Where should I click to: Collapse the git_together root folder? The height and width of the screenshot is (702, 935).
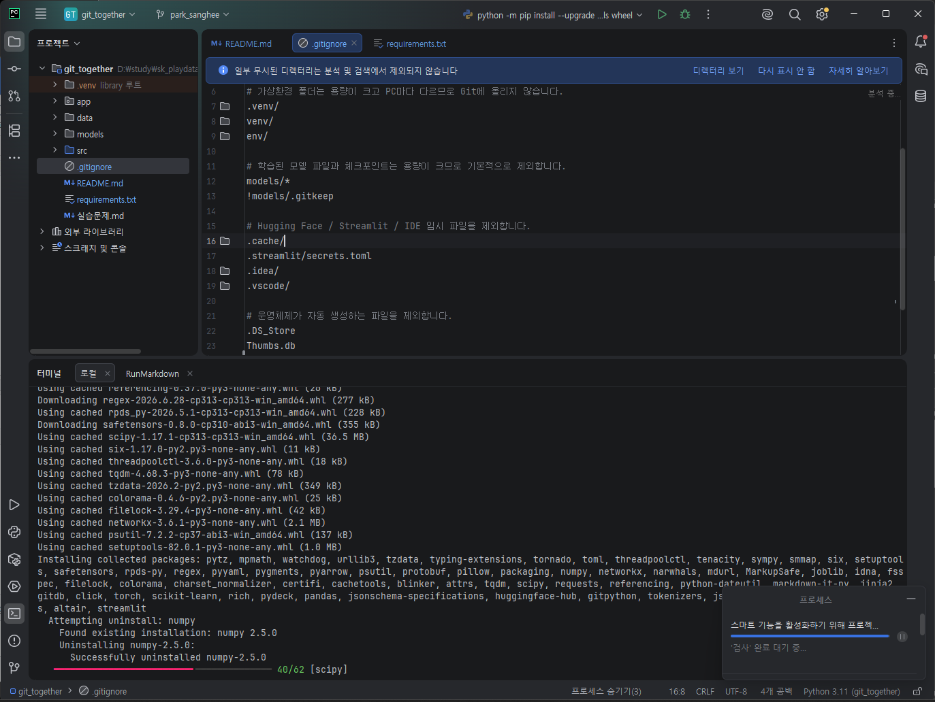click(42, 68)
